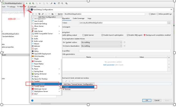The image size is (176, 108).
Task: Switch to Logs tab
Action: click(89, 18)
